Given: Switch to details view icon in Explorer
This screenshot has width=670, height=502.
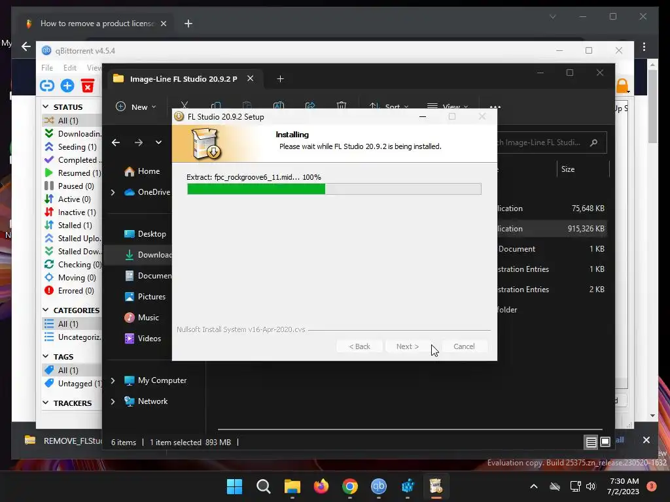Looking at the screenshot, I should point(591,443).
